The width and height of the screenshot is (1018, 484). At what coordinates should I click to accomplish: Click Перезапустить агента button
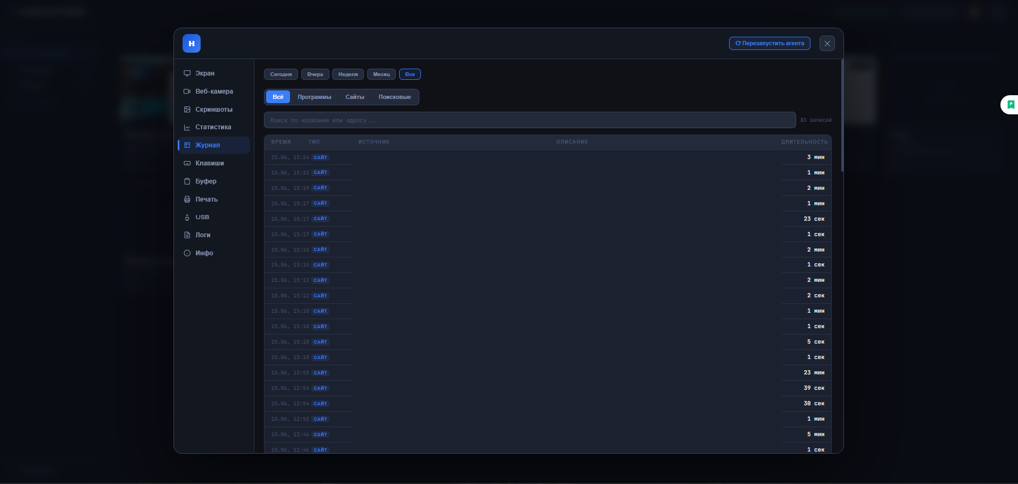769,44
